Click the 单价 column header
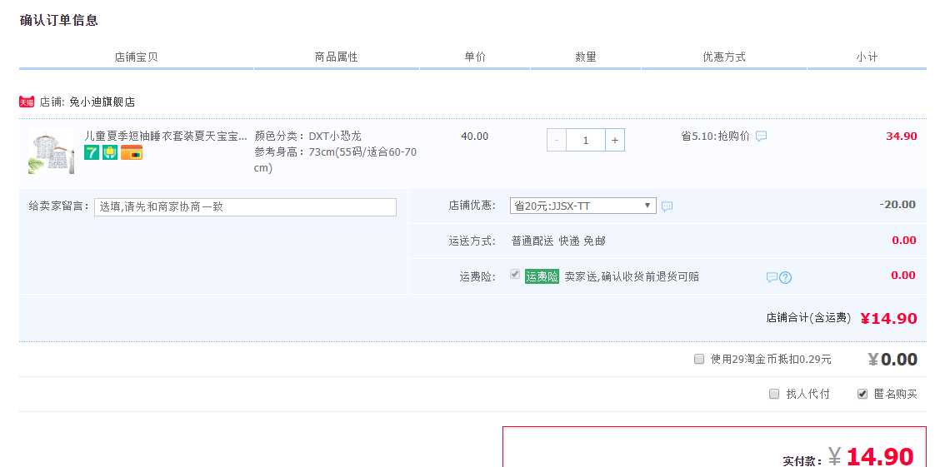Viewport: 940px width, 467px height. [475, 57]
